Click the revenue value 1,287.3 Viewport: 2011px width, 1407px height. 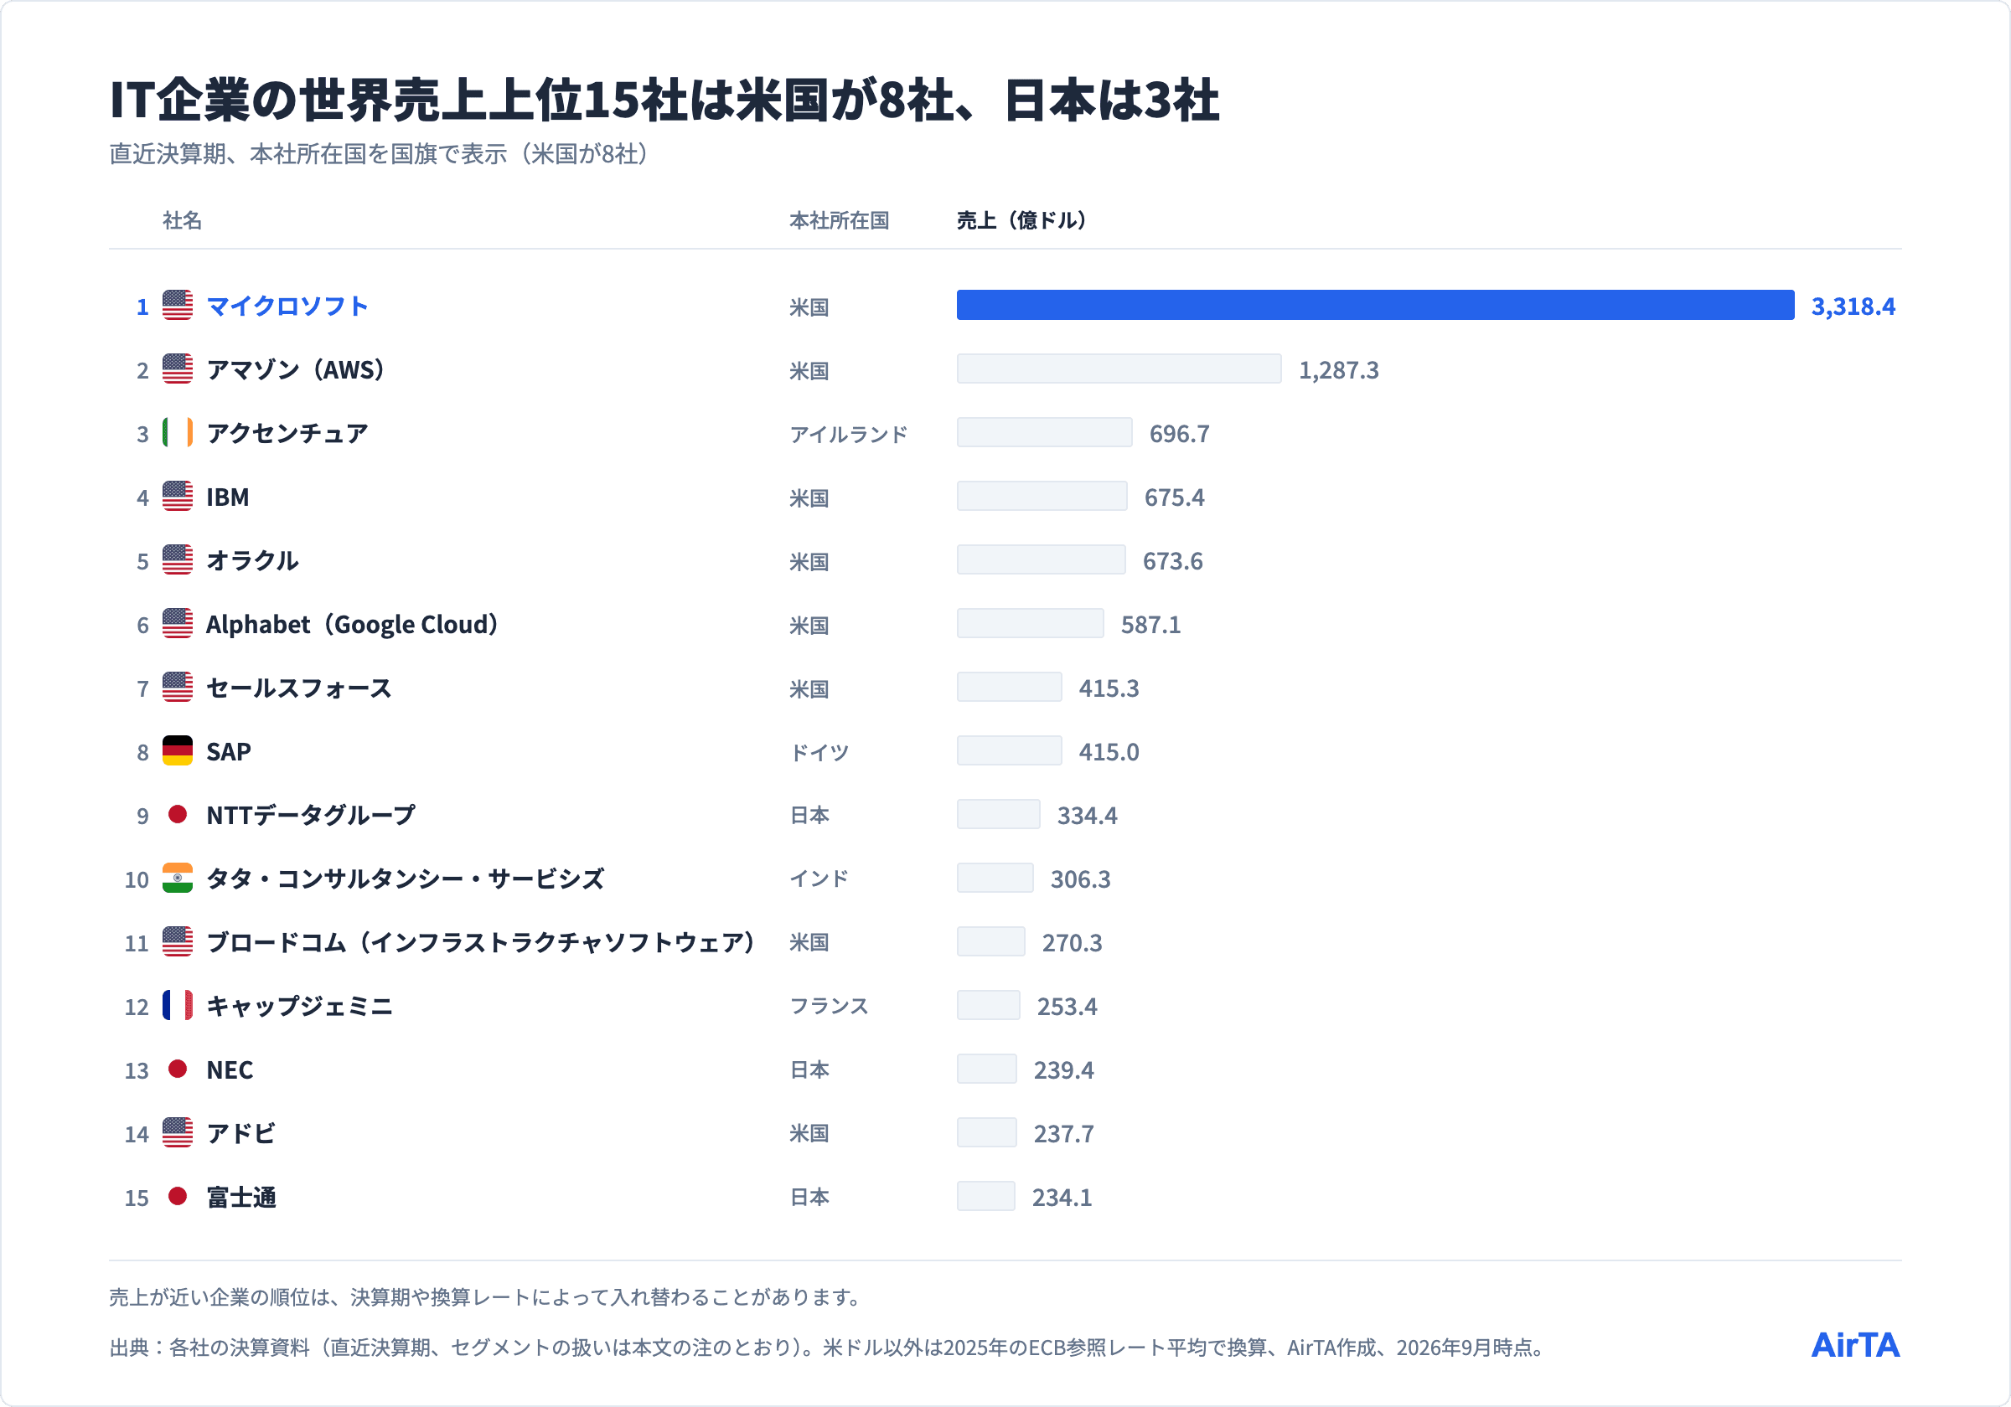1338,370
